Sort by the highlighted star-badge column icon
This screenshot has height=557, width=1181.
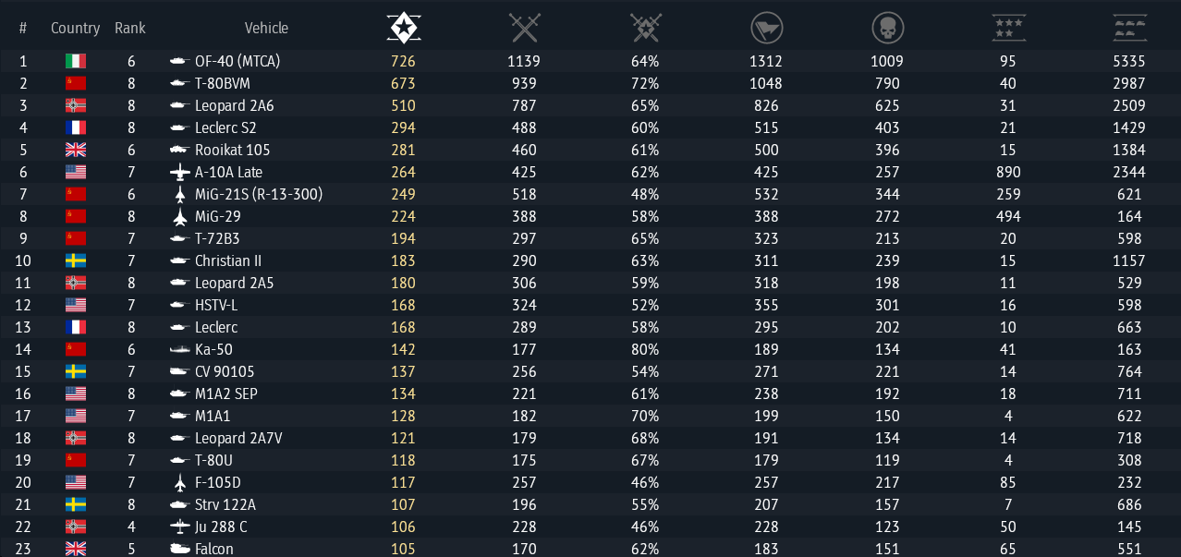[x=403, y=29]
